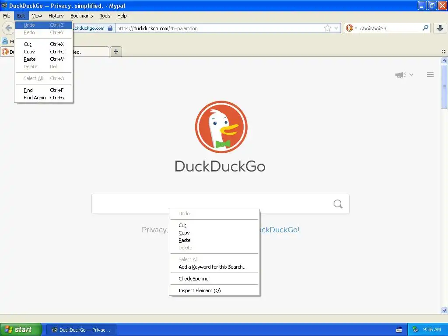
Task: Click the bookmark toolbar magnifier icon
Action: point(4,41)
